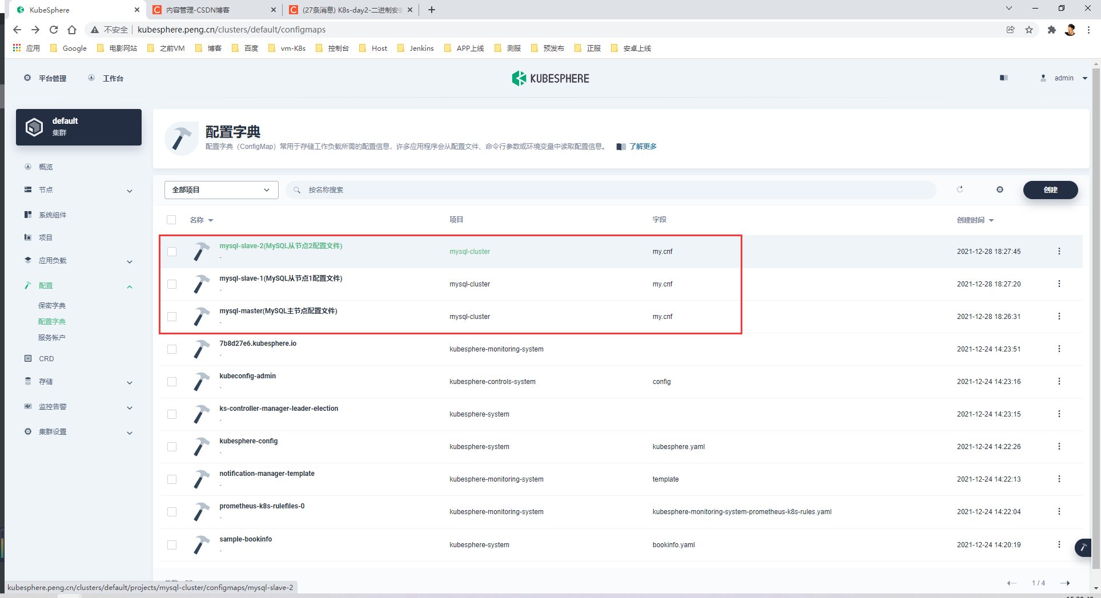Check the kubesphere-config row checkbox
Screen dimensions: 1101x598
coord(172,447)
